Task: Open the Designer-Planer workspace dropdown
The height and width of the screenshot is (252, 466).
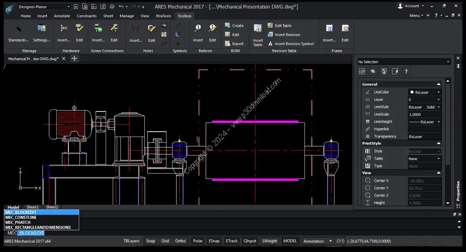Action: 44,7
